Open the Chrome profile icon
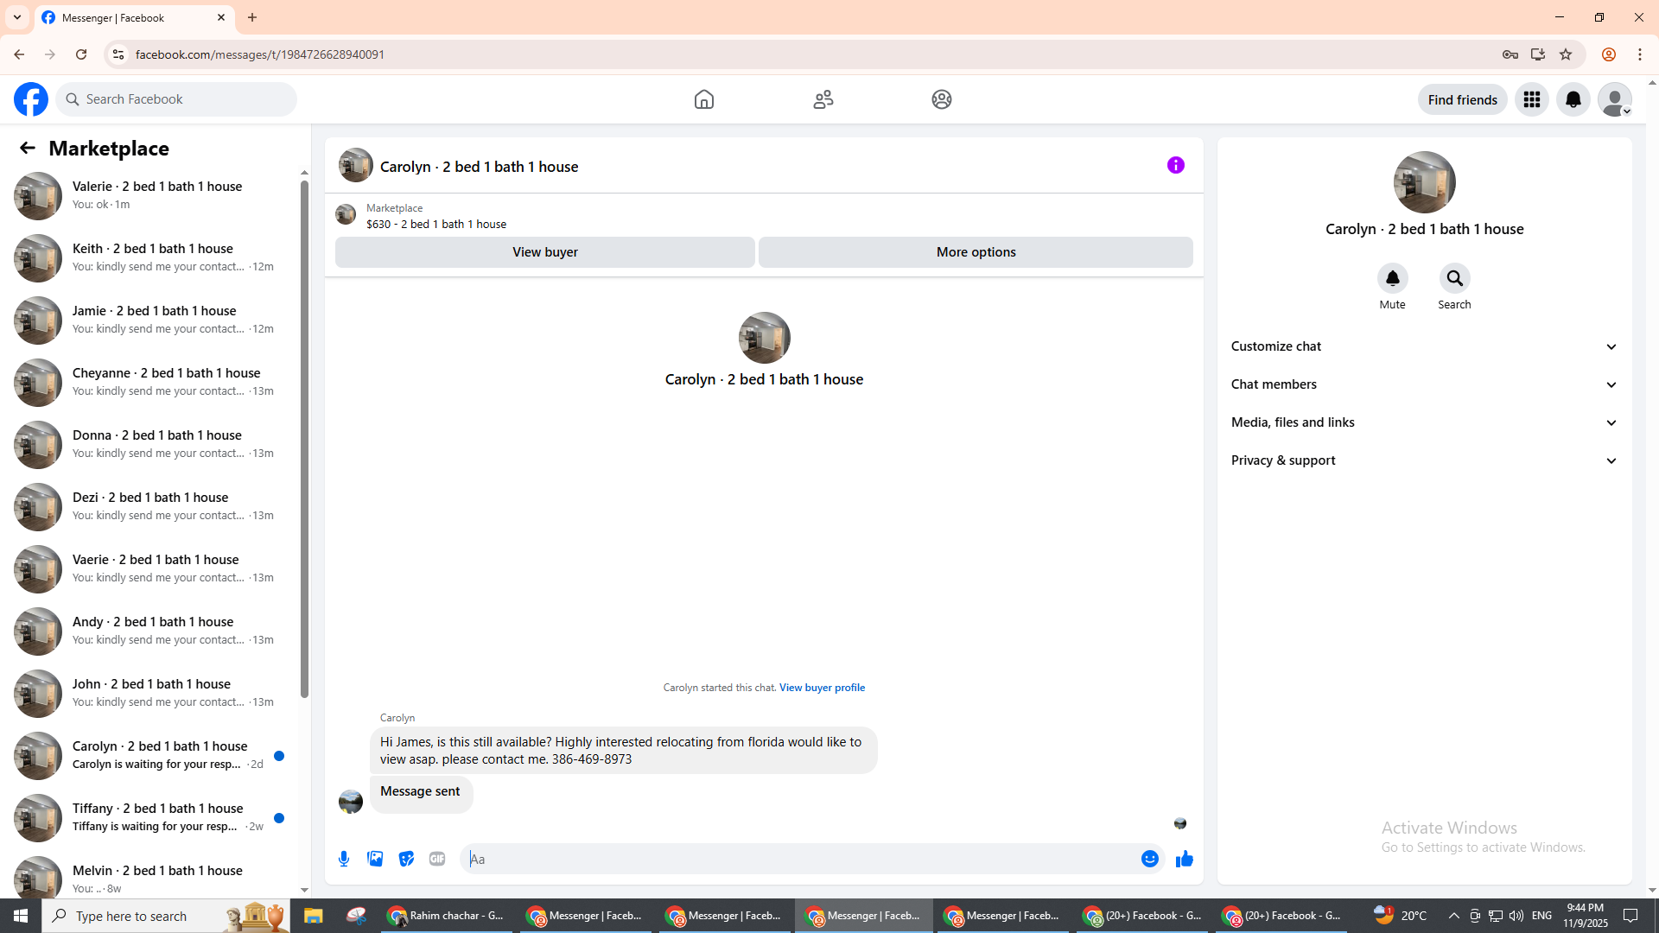This screenshot has height=933, width=1659. click(x=1609, y=54)
